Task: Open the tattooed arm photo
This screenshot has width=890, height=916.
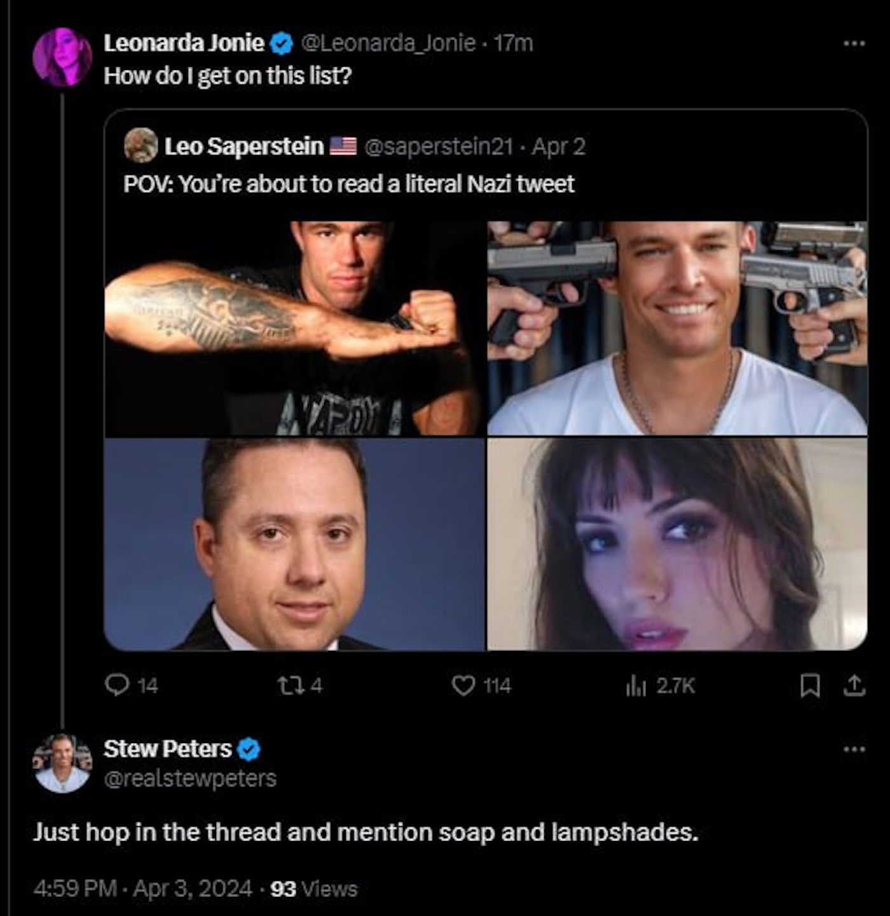Action: click(294, 328)
